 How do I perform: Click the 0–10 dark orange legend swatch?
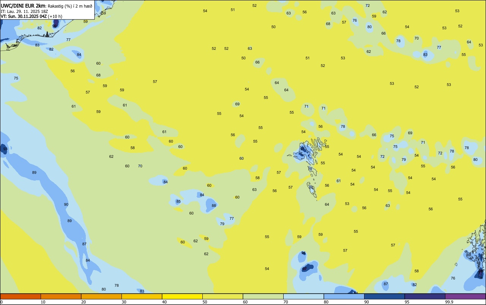21,296
